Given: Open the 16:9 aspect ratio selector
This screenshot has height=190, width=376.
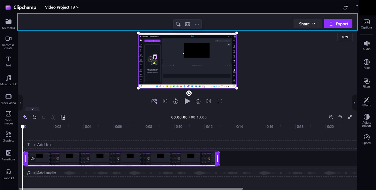Looking at the screenshot, I should pyautogui.click(x=345, y=37).
